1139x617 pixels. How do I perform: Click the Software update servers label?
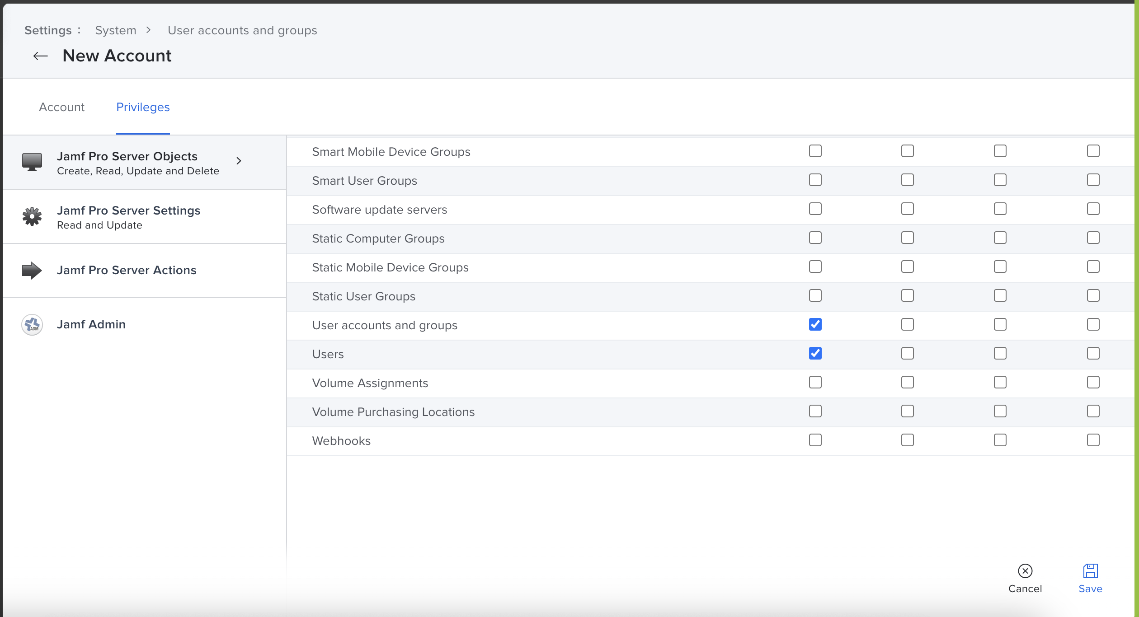point(379,210)
